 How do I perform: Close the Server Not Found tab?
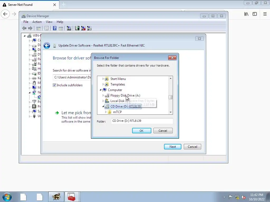(55, 5)
